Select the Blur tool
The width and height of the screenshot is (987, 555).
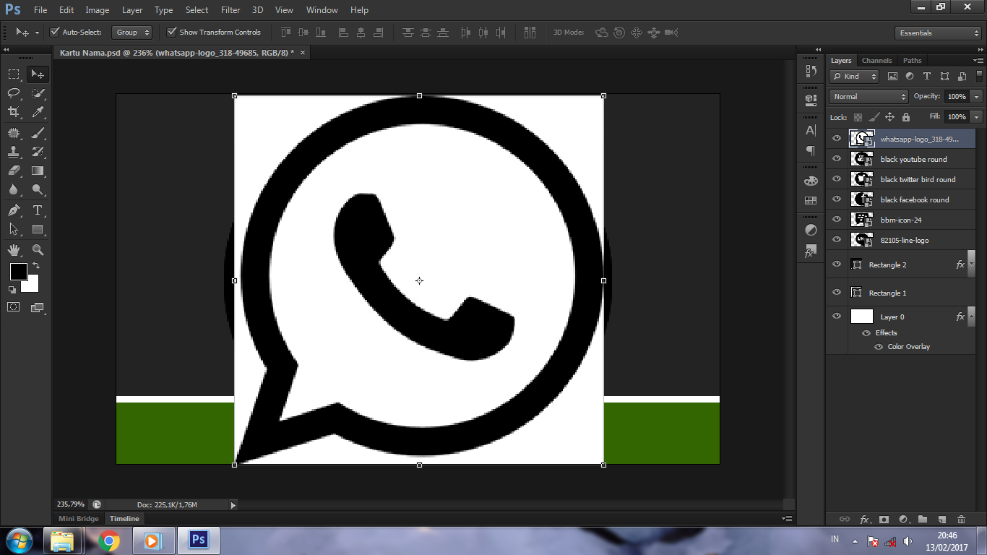14,190
